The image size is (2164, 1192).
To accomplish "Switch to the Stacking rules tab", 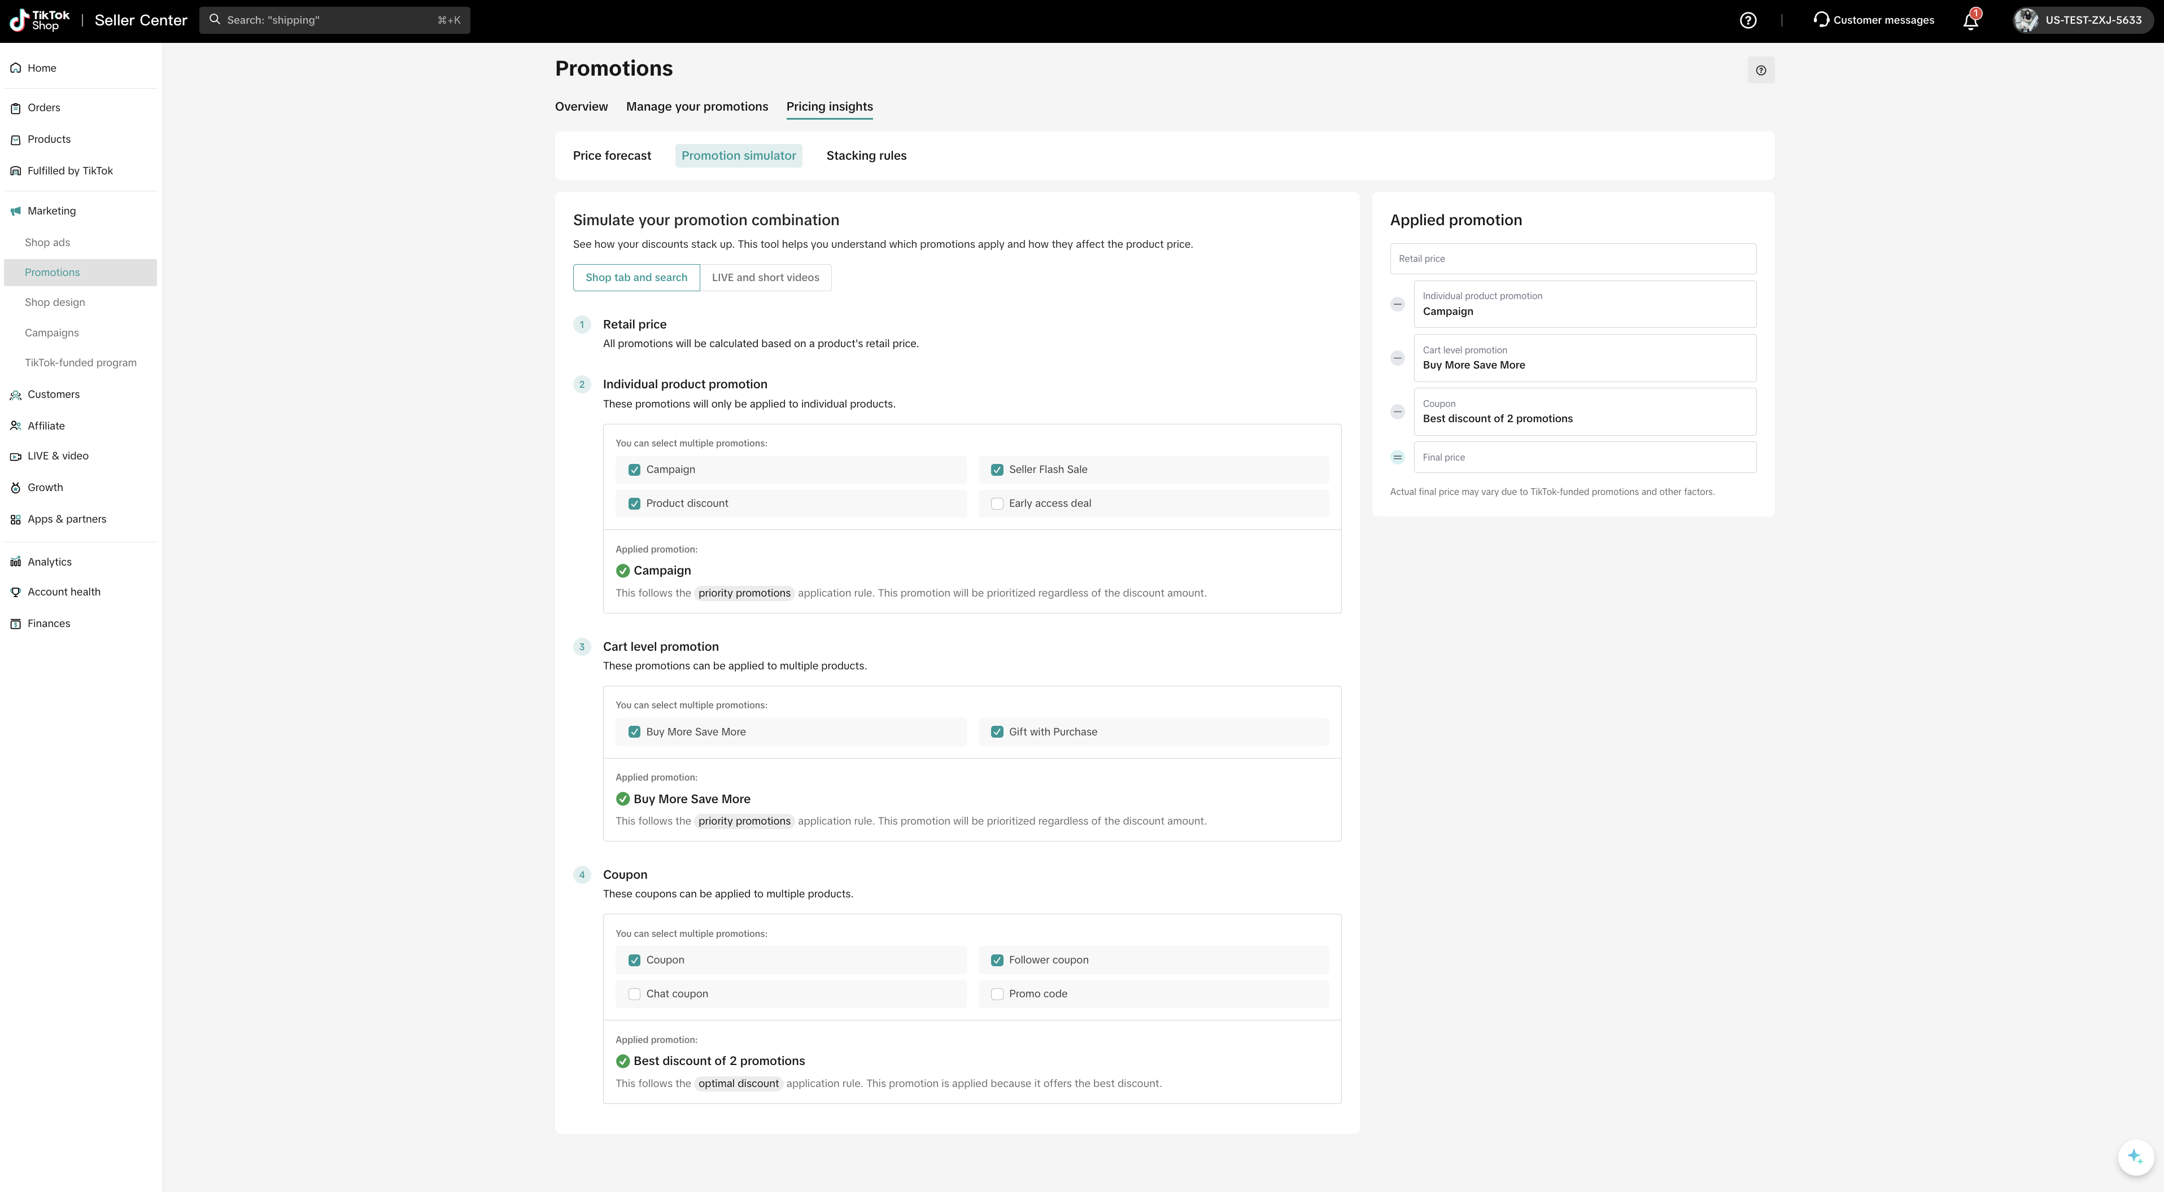I will pyautogui.click(x=866, y=156).
